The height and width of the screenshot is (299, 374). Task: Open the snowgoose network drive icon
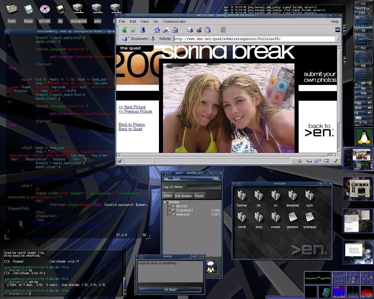[79, 13]
